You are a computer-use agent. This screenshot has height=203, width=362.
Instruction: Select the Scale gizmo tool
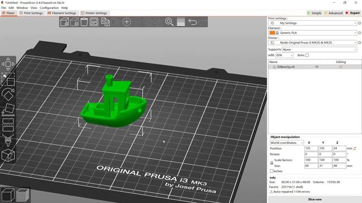pyautogui.click(x=8, y=80)
